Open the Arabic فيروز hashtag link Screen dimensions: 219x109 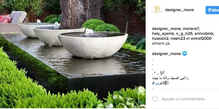point(157,83)
